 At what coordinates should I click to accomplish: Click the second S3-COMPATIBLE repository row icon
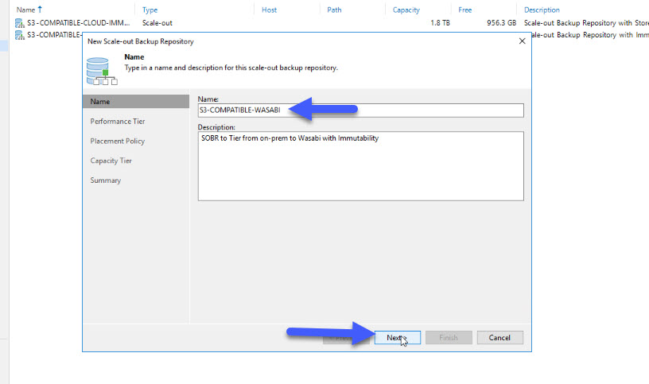tap(19, 35)
